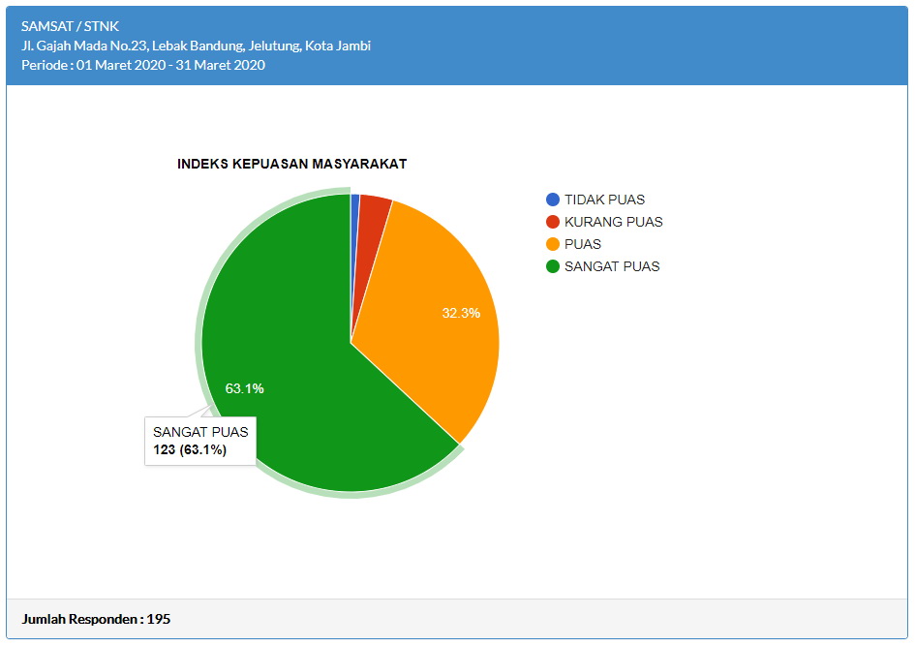Click the blue TIDAK PUAS legend dot
Image resolution: width=915 pixels, height=646 pixels.
click(553, 200)
